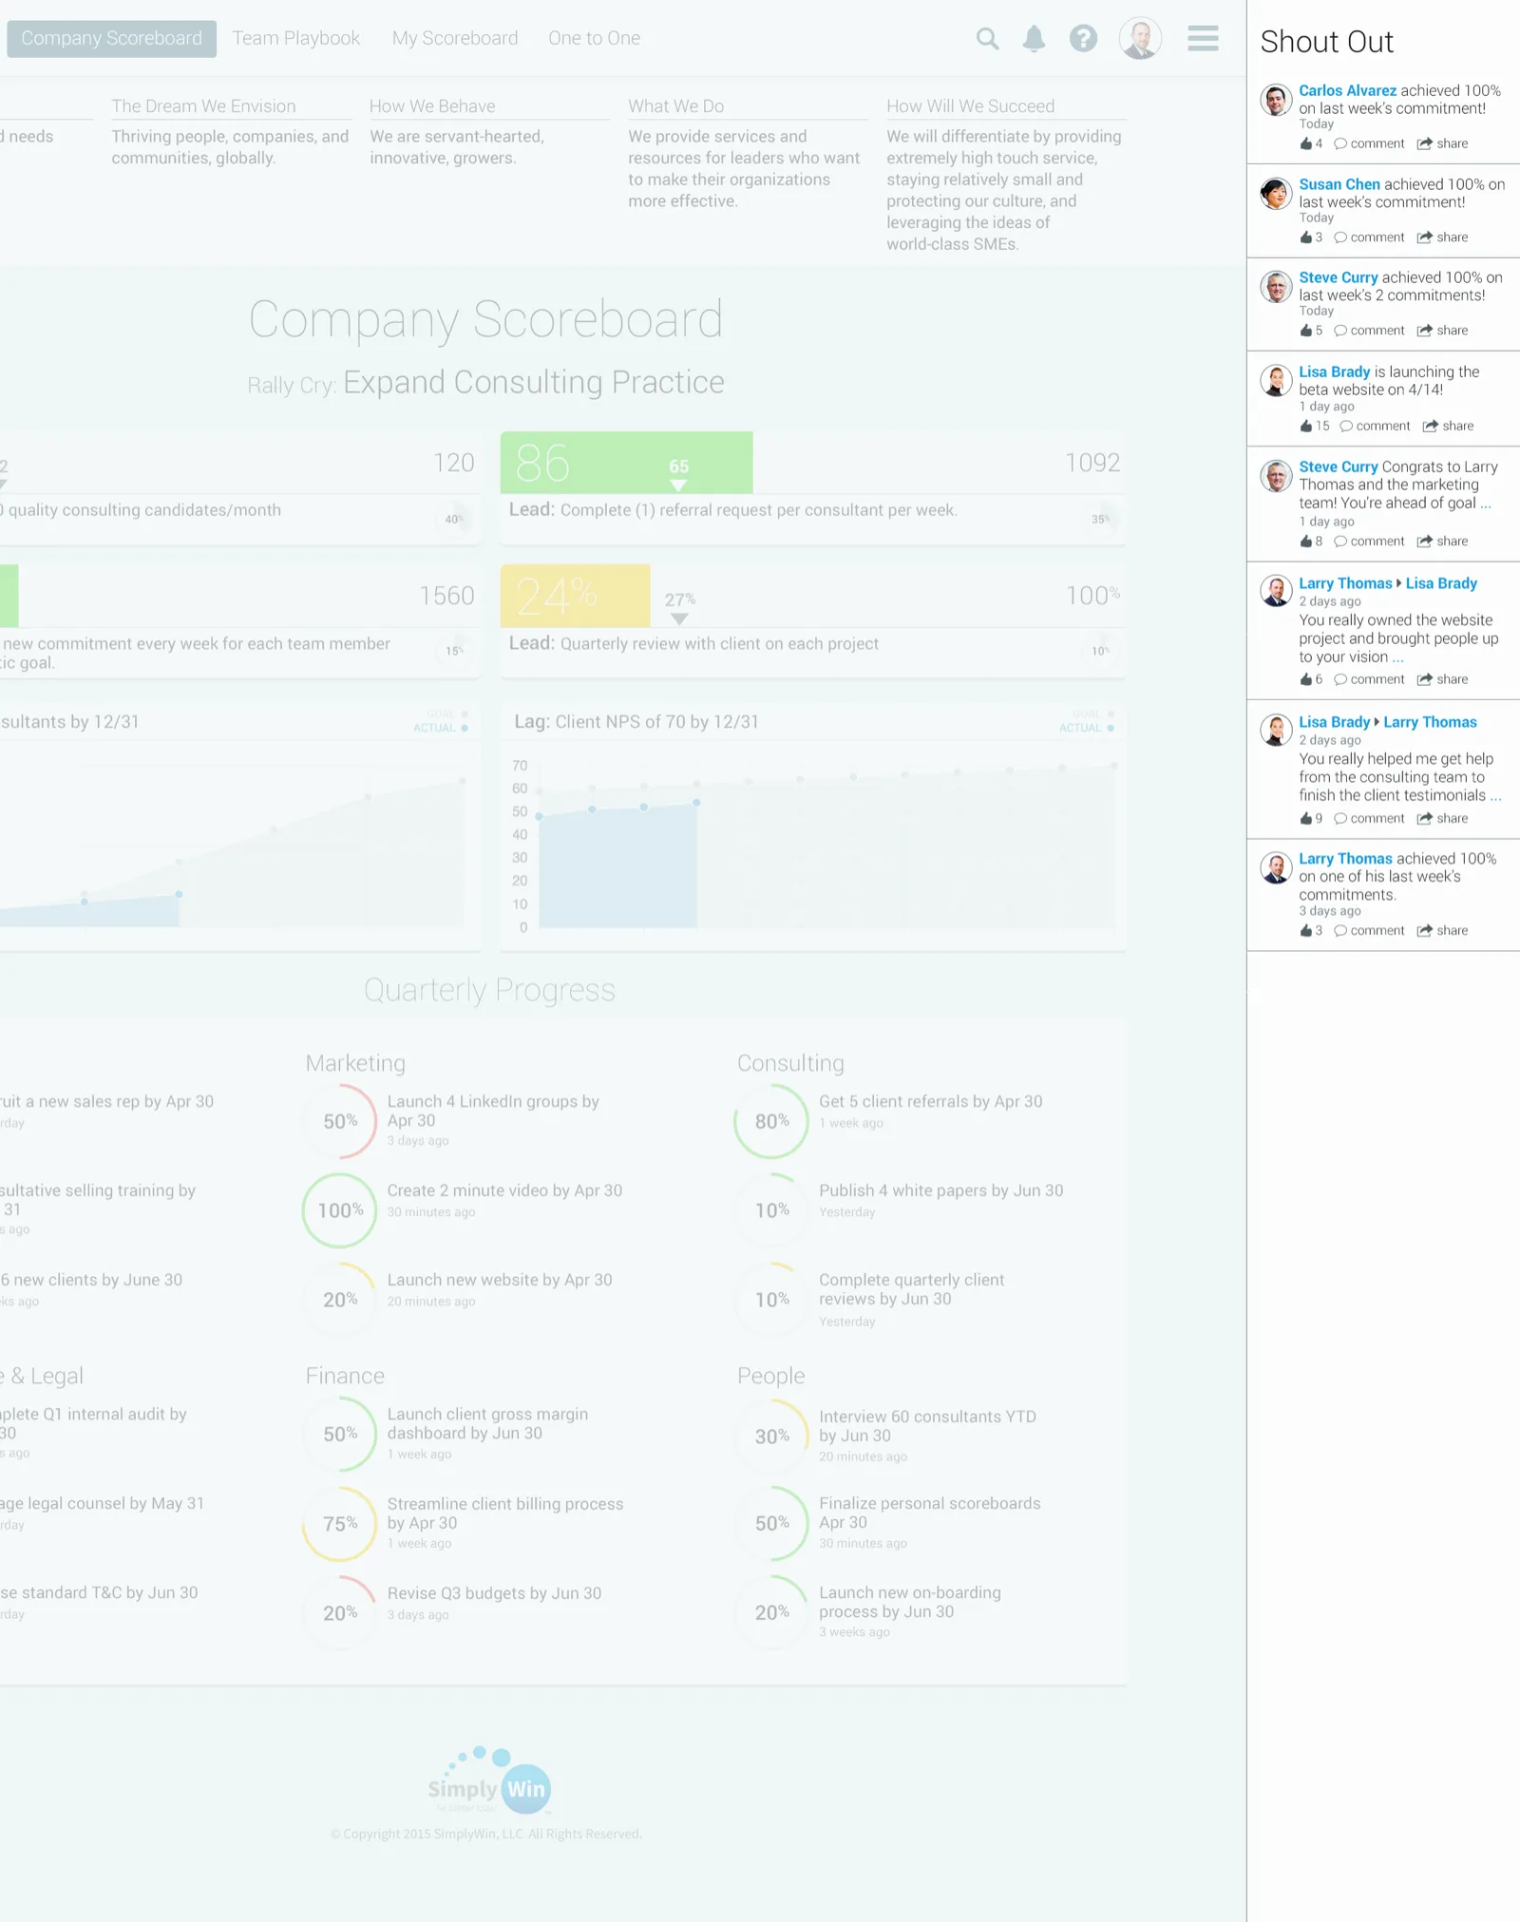Click the 86 green progress bar

[627, 463]
